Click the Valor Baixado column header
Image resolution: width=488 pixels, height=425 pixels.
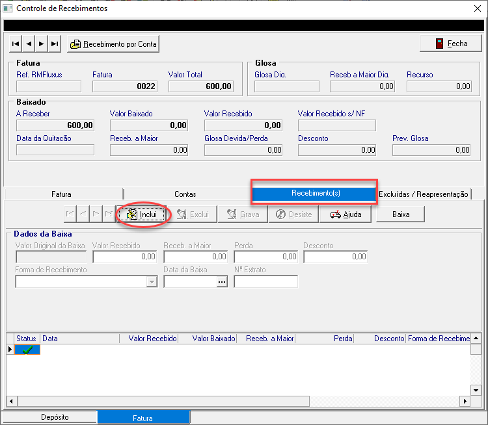pyautogui.click(x=208, y=339)
